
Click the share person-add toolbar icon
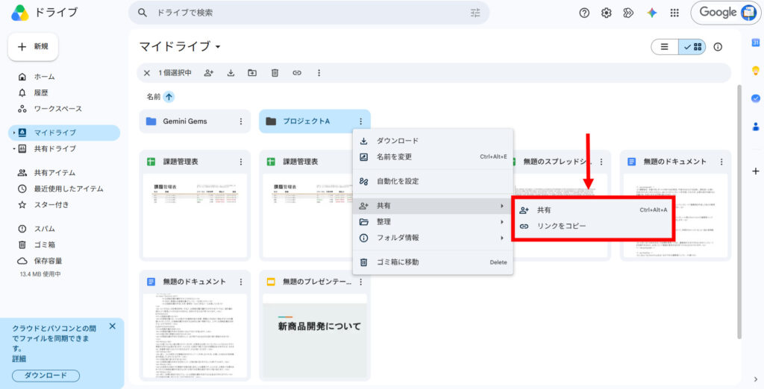point(209,73)
